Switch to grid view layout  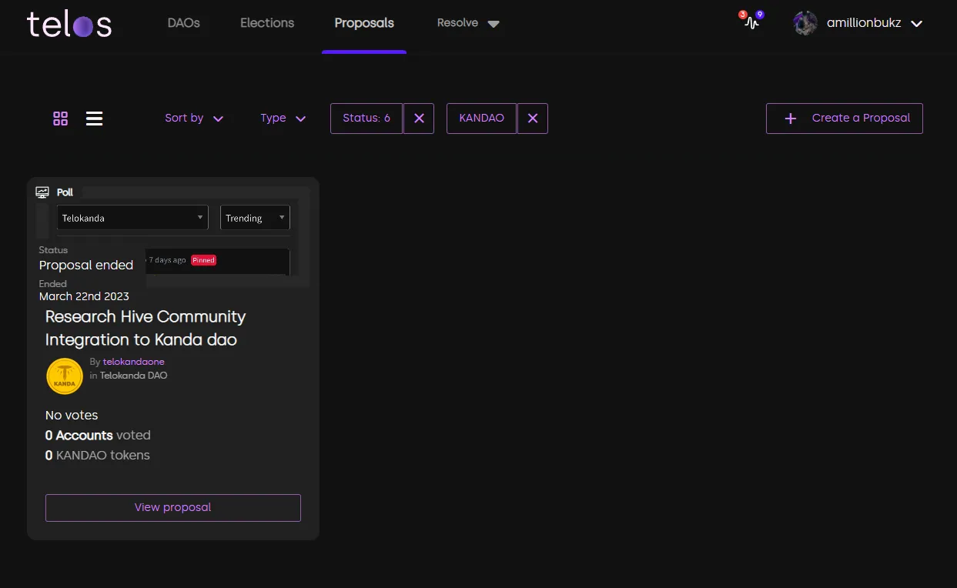61,119
